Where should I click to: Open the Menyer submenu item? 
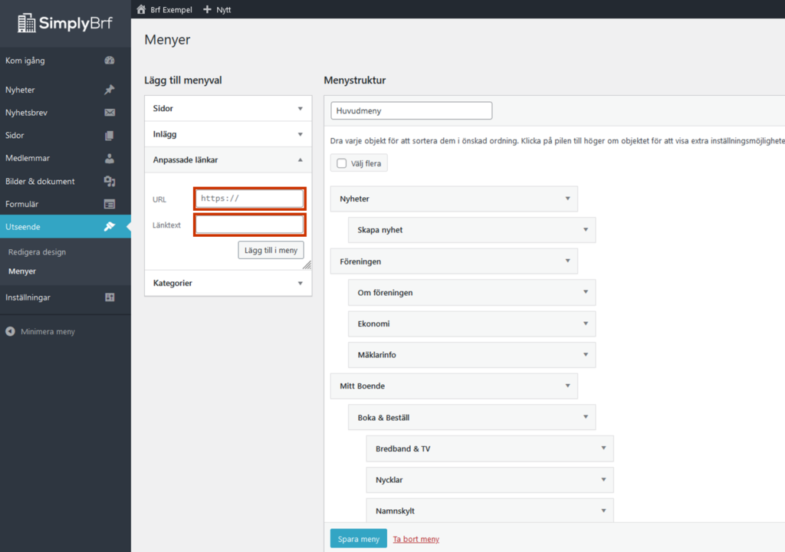click(22, 271)
